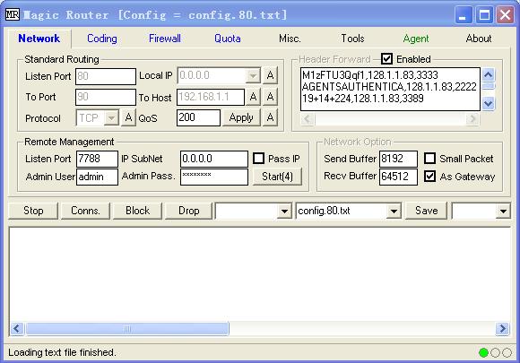Open the Firewall tab
Viewport: 520px width, 363px height.
(x=165, y=39)
